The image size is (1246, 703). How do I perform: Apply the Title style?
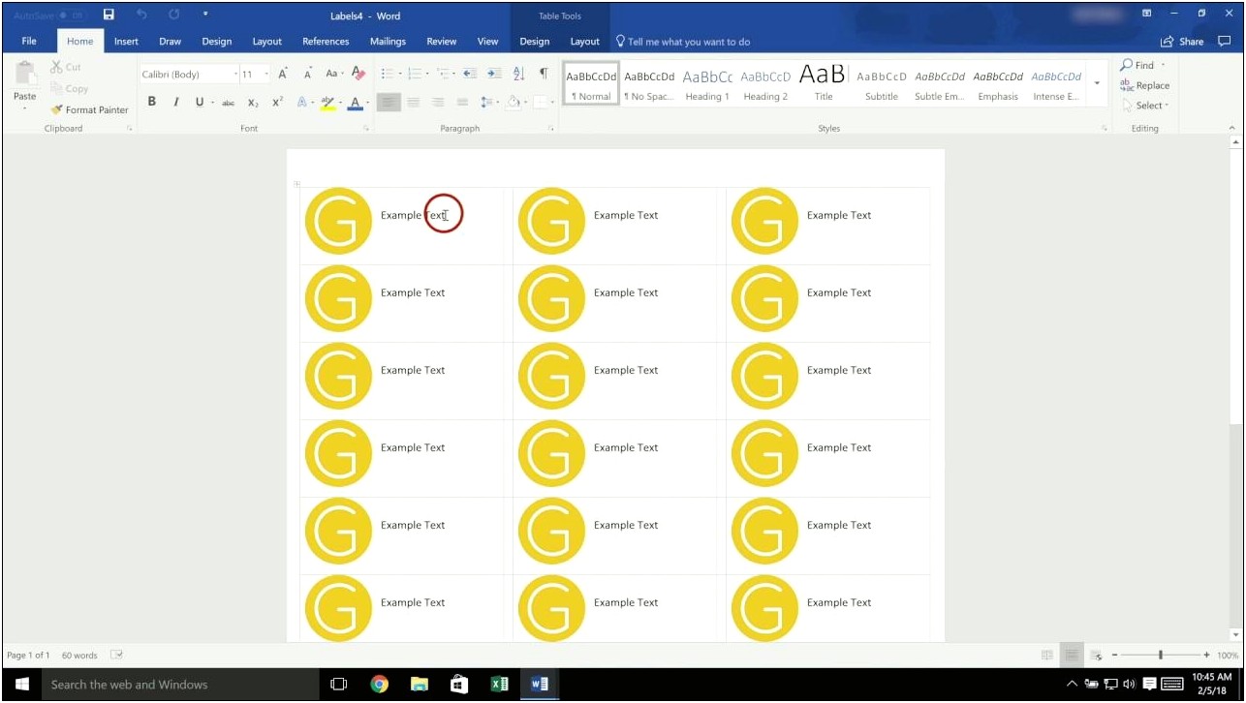(823, 84)
